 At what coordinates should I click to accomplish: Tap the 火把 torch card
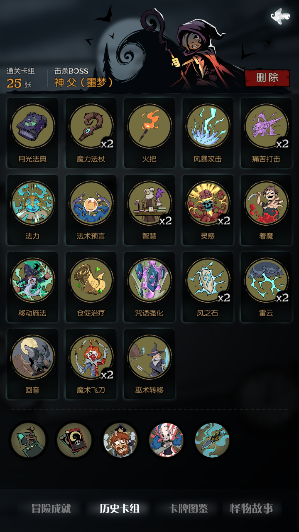coord(149,126)
